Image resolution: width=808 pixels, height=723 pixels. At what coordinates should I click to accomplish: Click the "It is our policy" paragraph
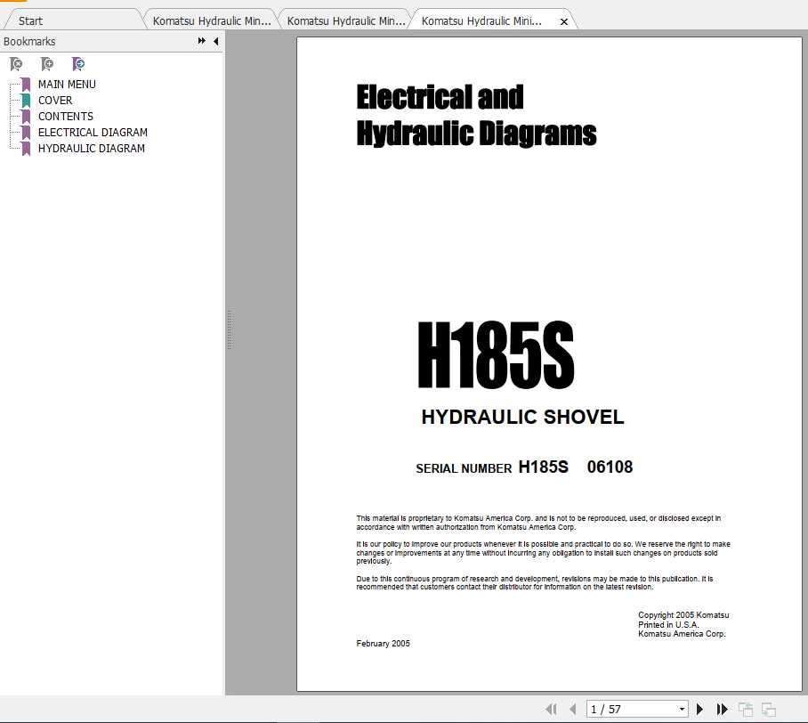(543, 552)
